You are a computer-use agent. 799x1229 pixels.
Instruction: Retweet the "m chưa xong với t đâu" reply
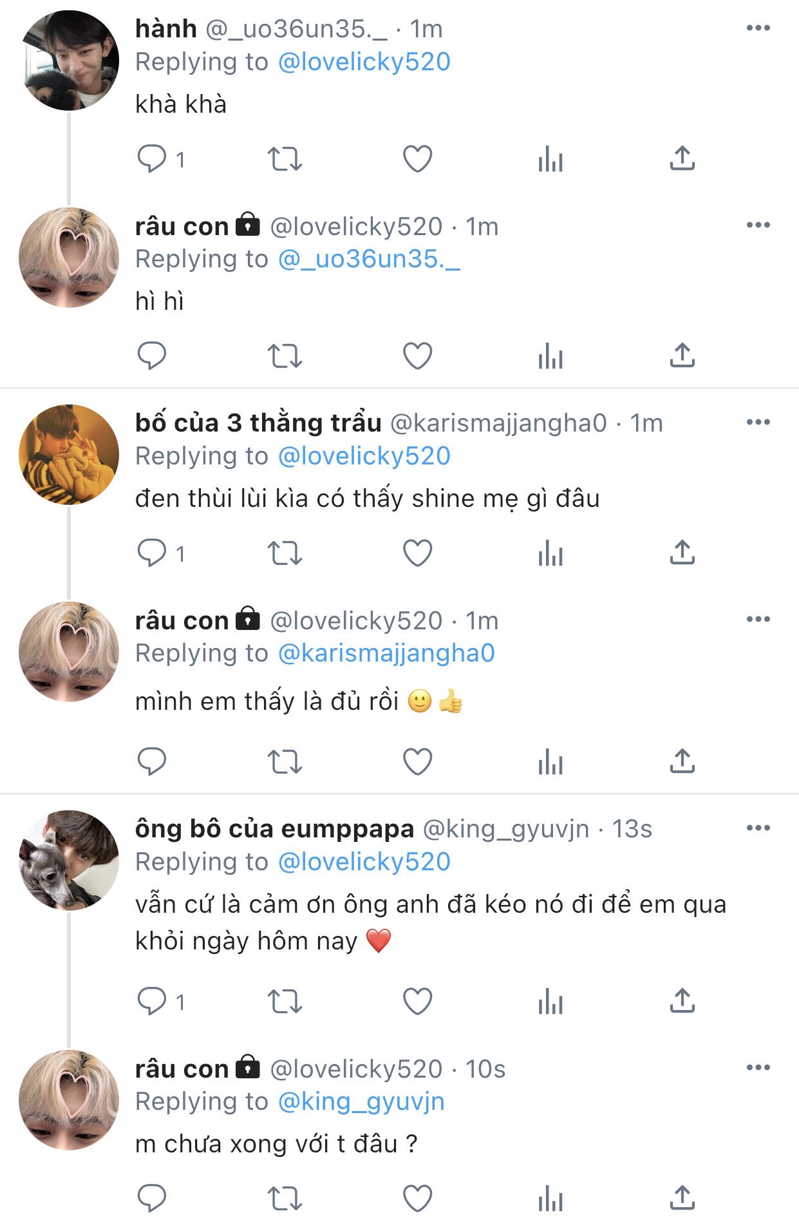pos(285,1199)
